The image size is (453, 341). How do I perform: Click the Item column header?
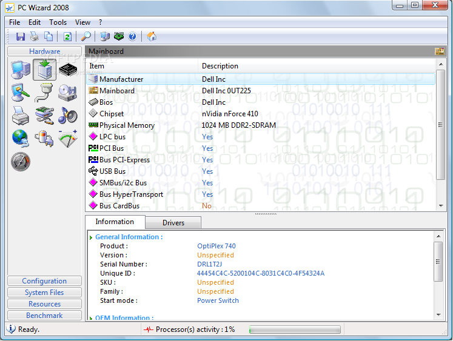pos(142,66)
